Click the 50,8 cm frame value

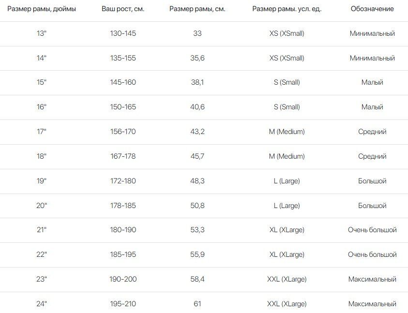click(197, 206)
